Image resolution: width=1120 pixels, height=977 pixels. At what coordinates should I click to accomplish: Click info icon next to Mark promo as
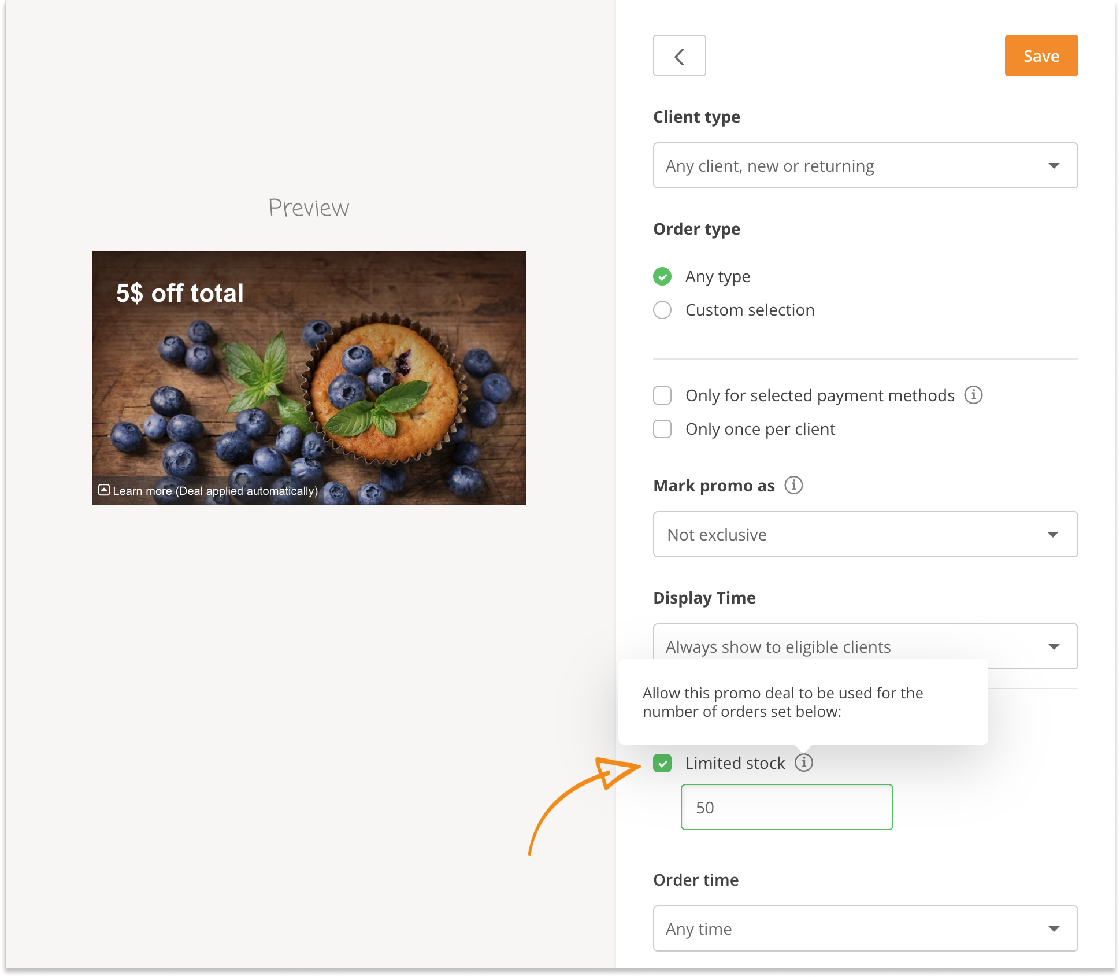pyautogui.click(x=793, y=485)
